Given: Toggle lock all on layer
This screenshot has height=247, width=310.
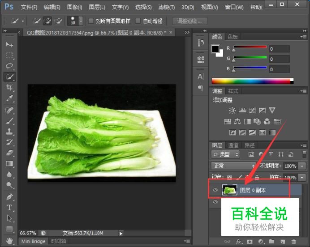Looking at the screenshot, I should coord(257,177).
